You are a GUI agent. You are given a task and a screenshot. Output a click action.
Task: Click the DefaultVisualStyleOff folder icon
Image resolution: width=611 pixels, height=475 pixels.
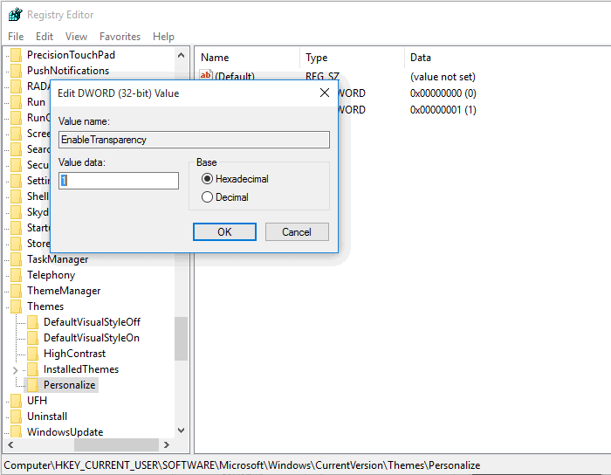tap(33, 322)
